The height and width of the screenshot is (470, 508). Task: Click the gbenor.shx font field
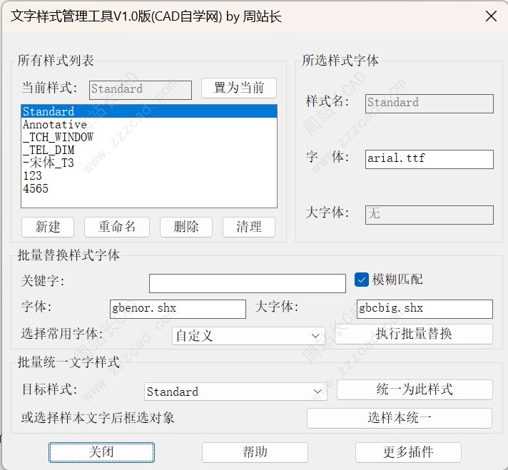click(x=177, y=309)
